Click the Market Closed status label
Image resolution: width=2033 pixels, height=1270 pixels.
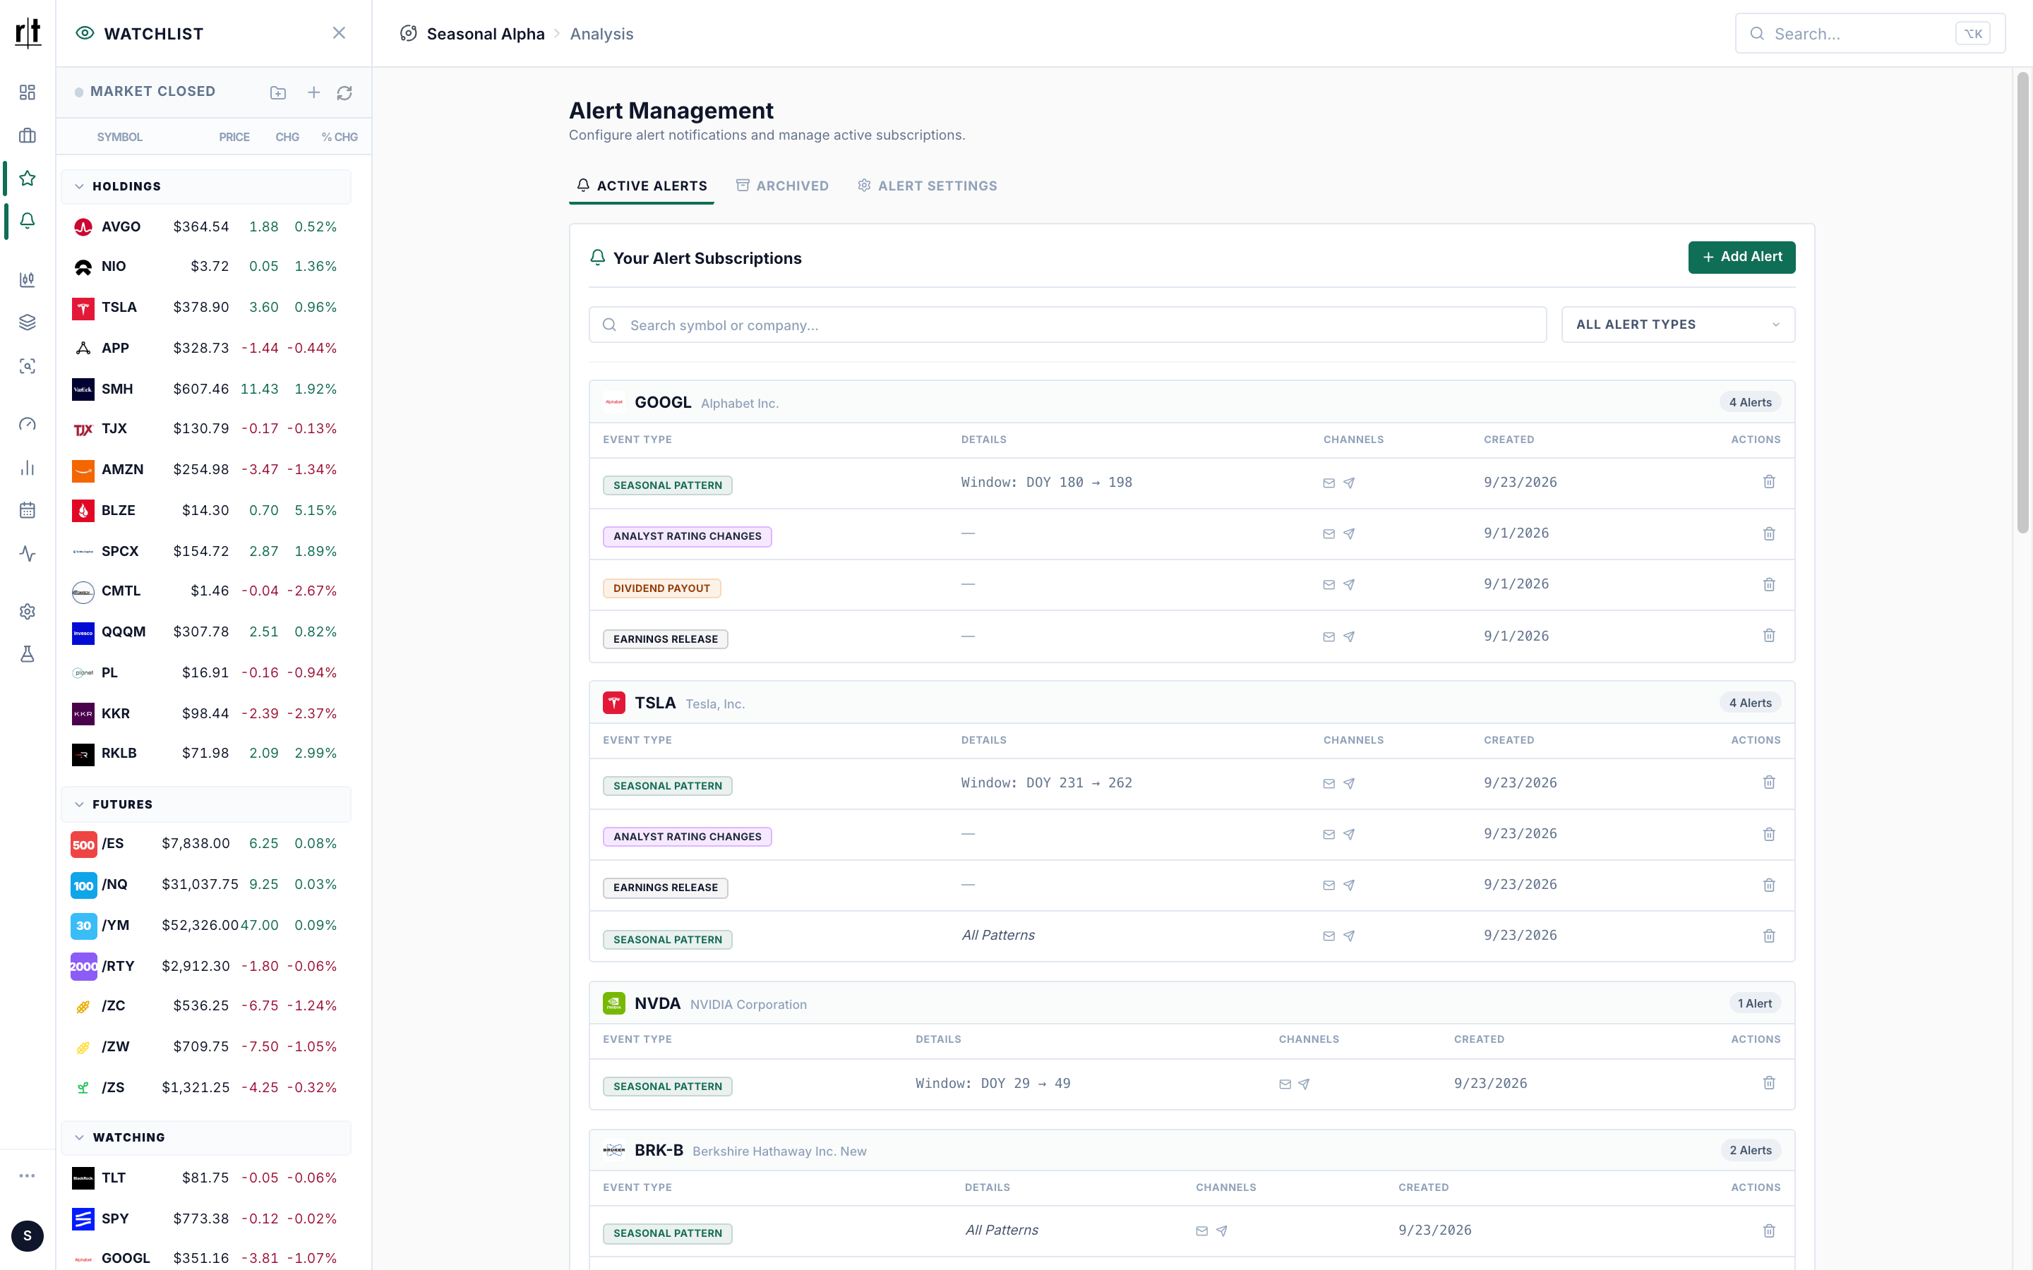tap(152, 91)
